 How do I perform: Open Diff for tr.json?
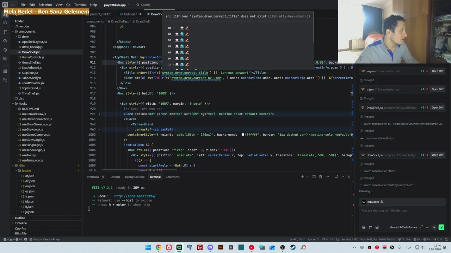pyautogui.click(x=437, y=89)
